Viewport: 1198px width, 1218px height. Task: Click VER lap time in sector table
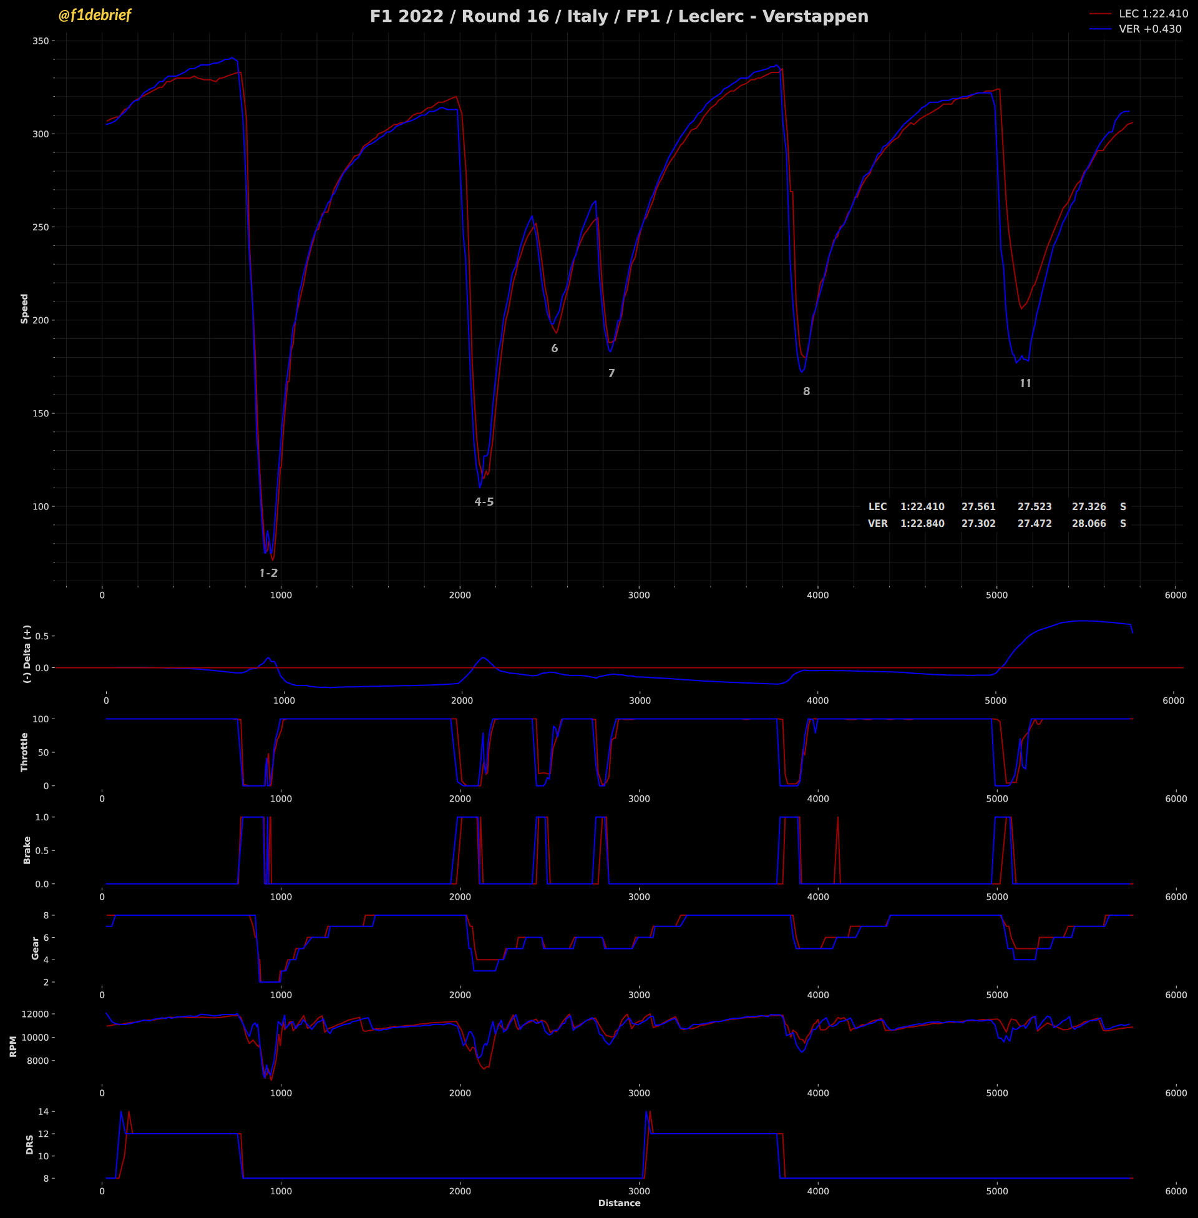(x=922, y=524)
